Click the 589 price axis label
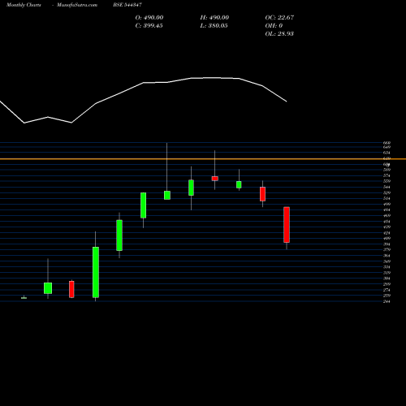Viewport: 406px width, 406px height. [387, 170]
